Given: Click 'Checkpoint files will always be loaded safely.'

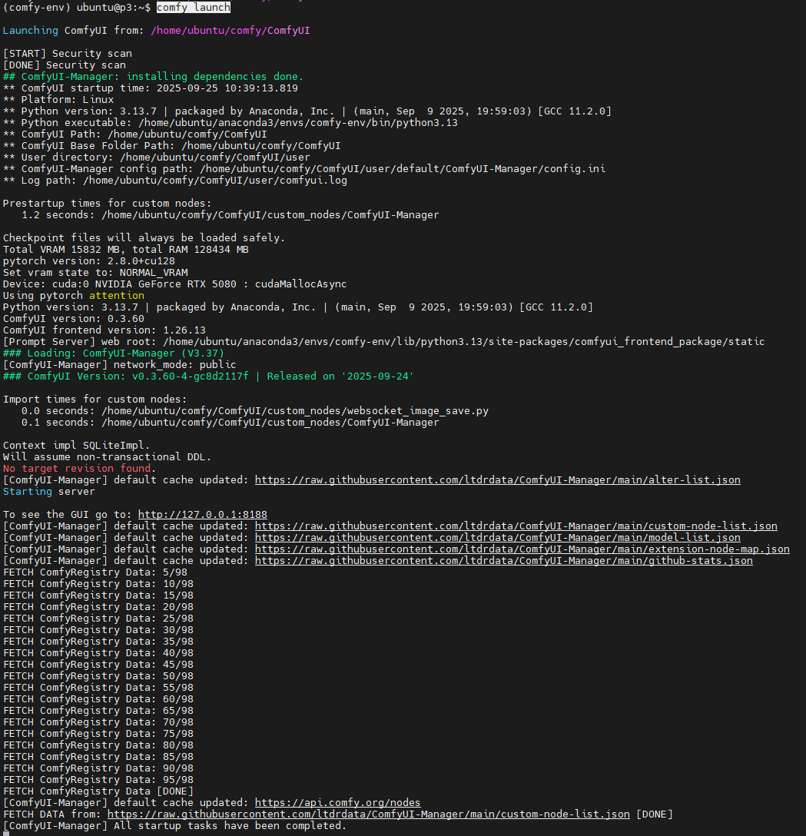Looking at the screenshot, I should click(144, 237).
